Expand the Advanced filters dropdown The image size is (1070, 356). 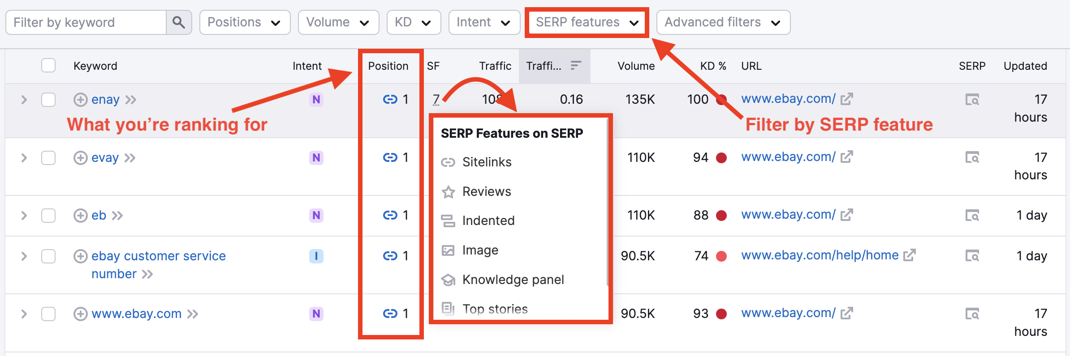tap(723, 22)
